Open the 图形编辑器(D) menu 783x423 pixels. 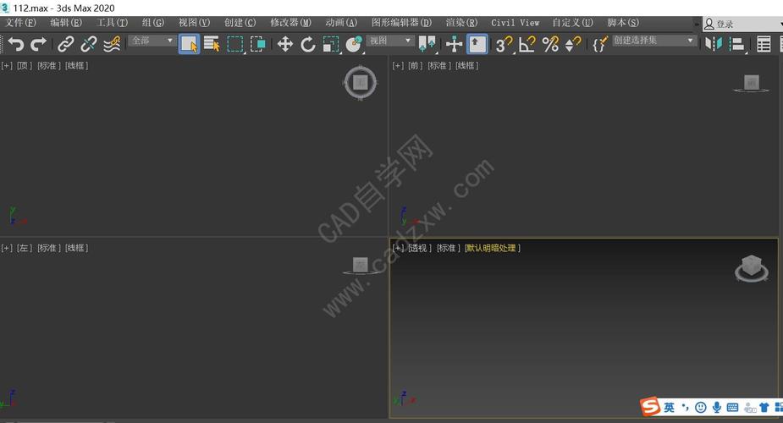tap(401, 23)
